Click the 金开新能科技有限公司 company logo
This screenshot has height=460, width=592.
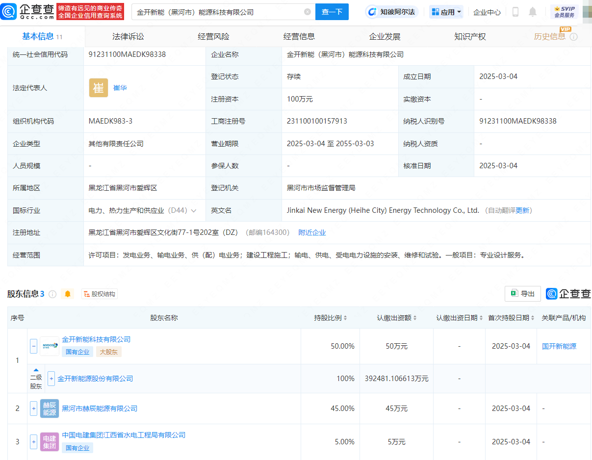point(50,346)
